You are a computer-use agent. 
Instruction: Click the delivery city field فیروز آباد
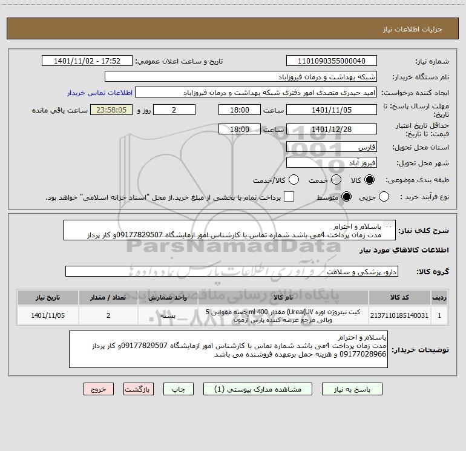click(332, 163)
